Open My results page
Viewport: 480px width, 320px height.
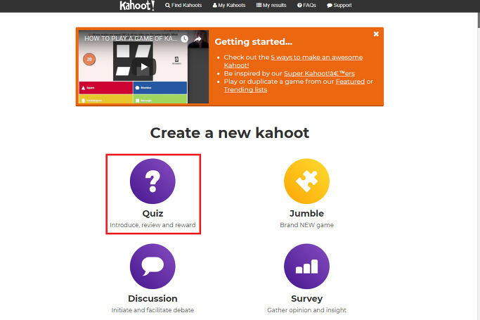[271, 5]
